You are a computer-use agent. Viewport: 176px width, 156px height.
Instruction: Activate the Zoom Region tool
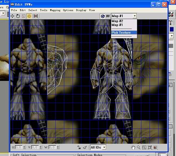click(144, 147)
